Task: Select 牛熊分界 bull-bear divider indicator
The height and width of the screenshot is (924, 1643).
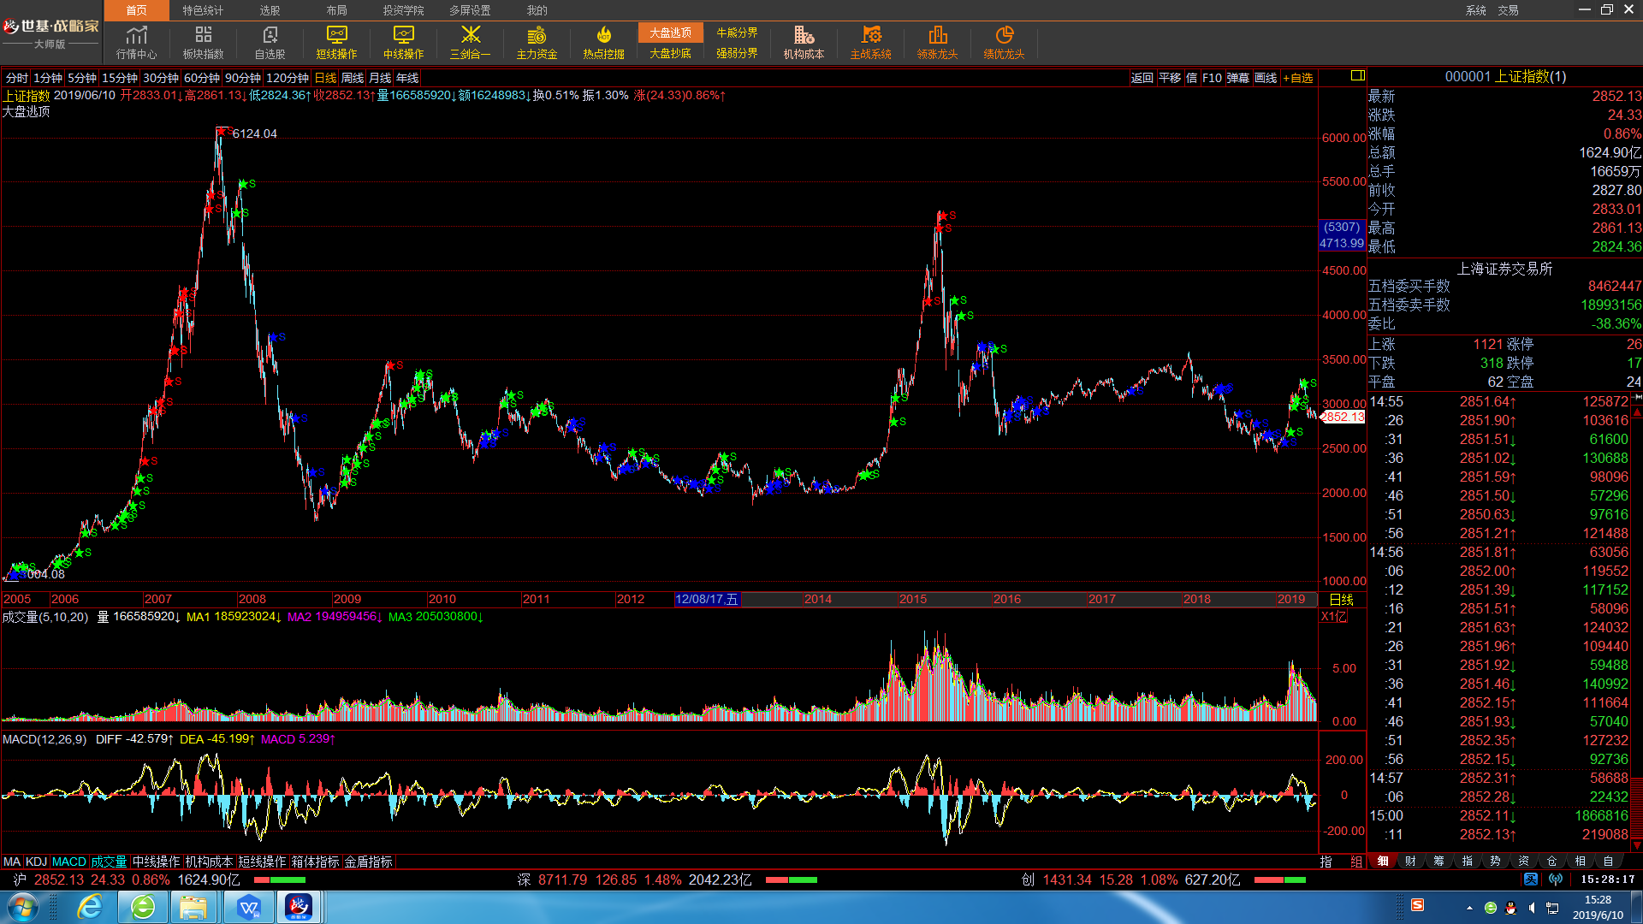Action: coord(737,33)
